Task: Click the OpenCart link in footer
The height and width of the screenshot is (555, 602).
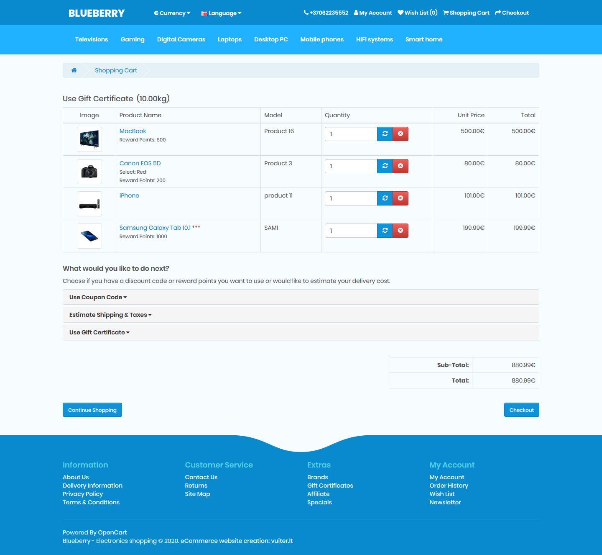Action: 112,532
